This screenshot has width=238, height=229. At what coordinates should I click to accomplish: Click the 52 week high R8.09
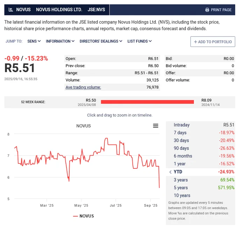206,100
